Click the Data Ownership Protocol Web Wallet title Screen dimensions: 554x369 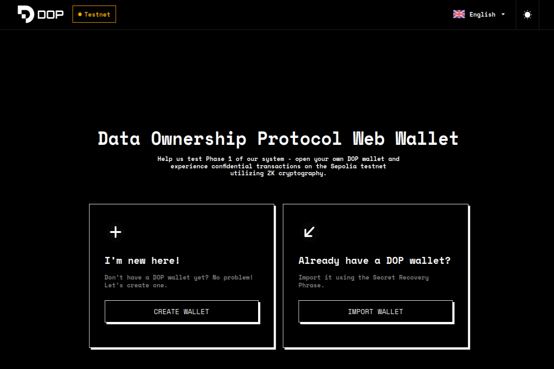[278, 138]
